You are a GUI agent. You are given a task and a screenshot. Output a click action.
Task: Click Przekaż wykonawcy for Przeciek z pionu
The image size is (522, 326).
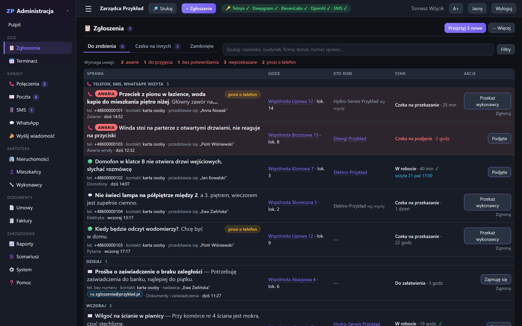point(487,101)
